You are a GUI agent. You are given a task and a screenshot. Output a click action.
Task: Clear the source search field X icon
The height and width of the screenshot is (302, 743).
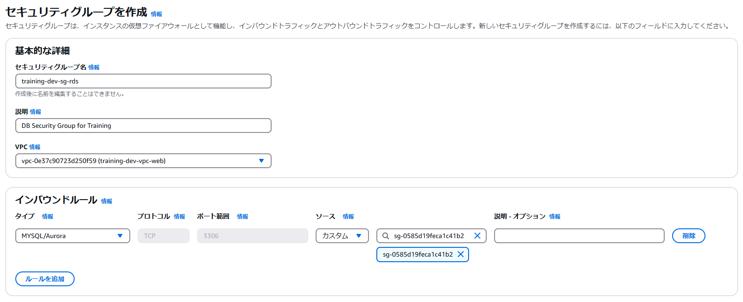(x=477, y=236)
